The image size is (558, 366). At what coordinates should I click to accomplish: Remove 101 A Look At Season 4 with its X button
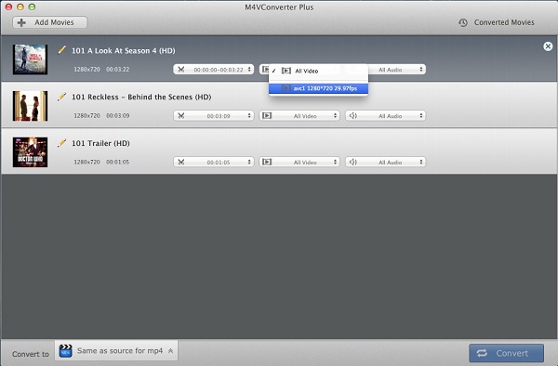(548, 46)
